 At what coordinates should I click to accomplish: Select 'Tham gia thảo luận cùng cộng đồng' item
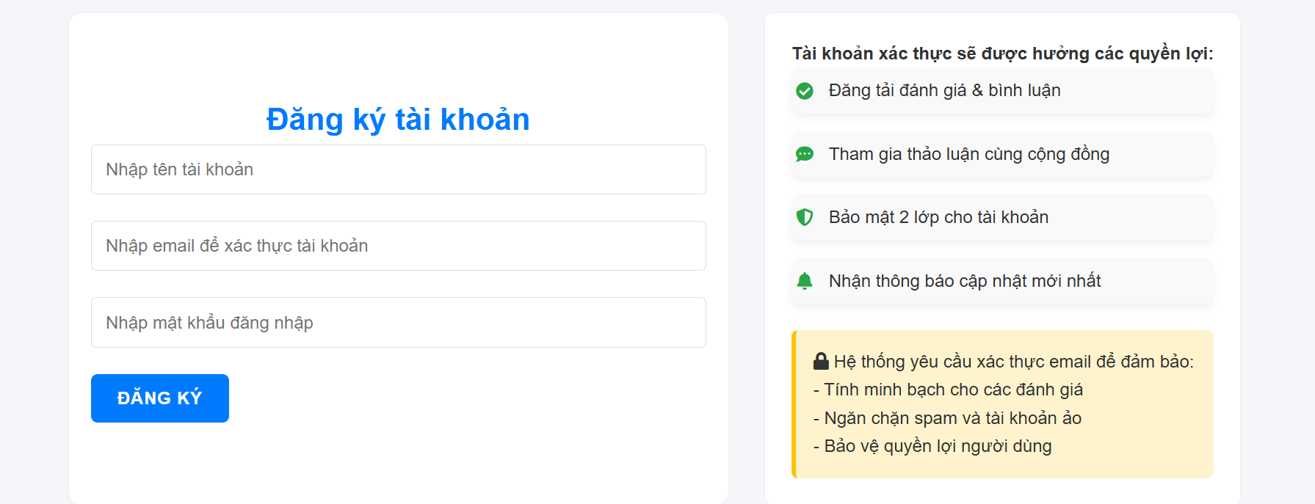(x=1002, y=154)
